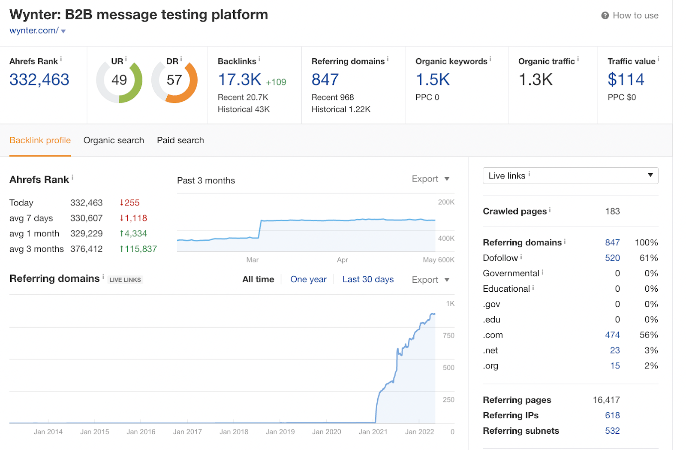Select the One year range

click(x=308, y=279)
